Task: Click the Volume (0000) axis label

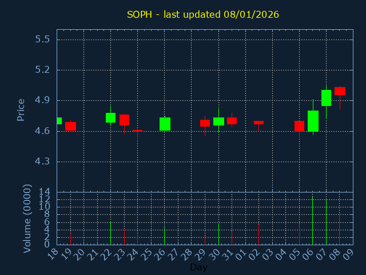Action: pyautogui.click(x=27, y=218)
